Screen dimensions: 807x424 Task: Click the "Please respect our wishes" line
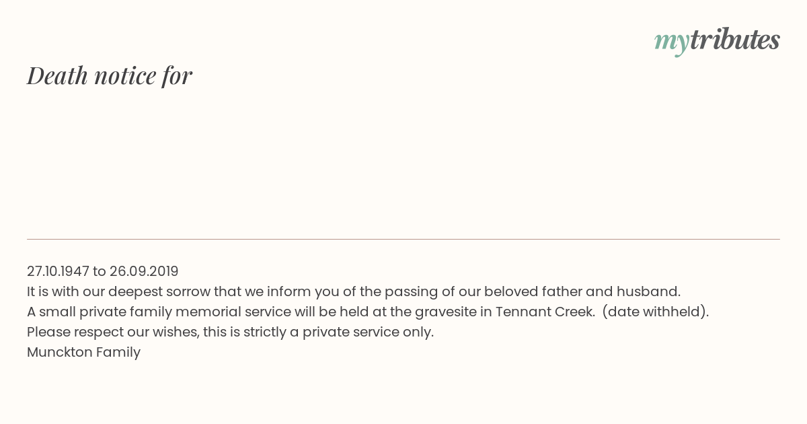point(230,332)
